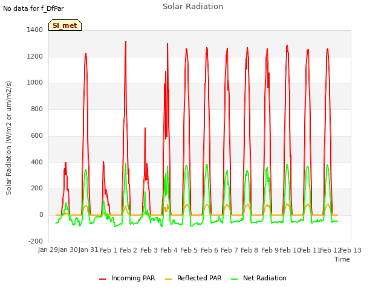Image resolution: width=387 pixels, height=290 pixels.
Task: Select the Solar Radiation chart title
Action: (x=193, y=7)
